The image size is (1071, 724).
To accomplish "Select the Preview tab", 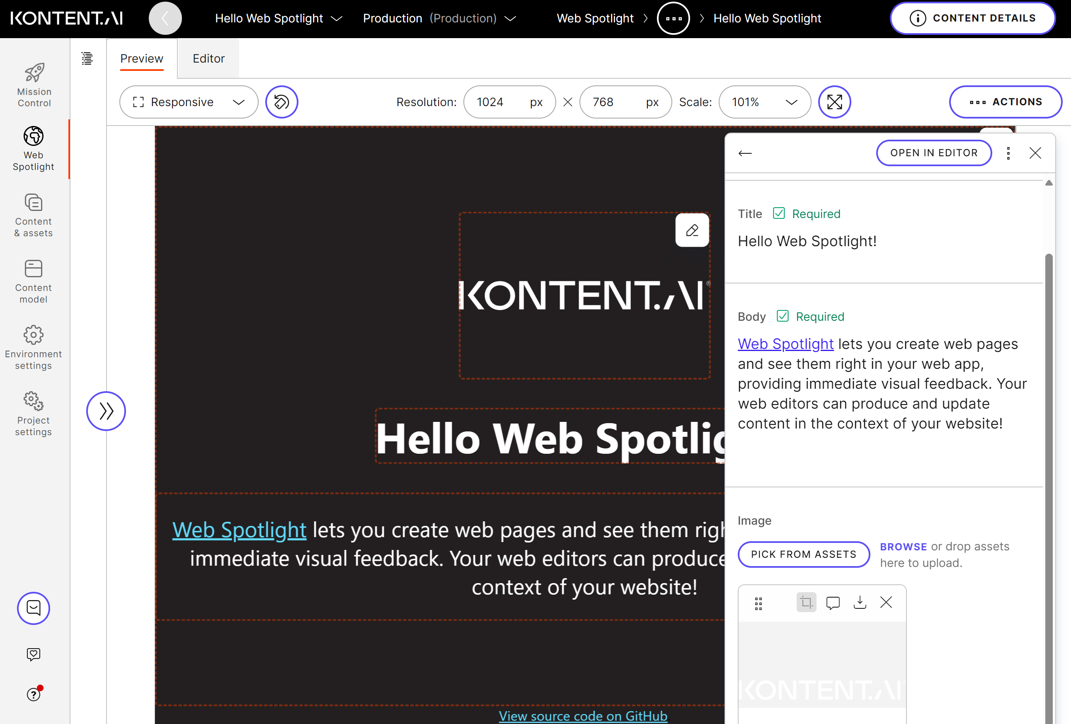I will (141, 58).
